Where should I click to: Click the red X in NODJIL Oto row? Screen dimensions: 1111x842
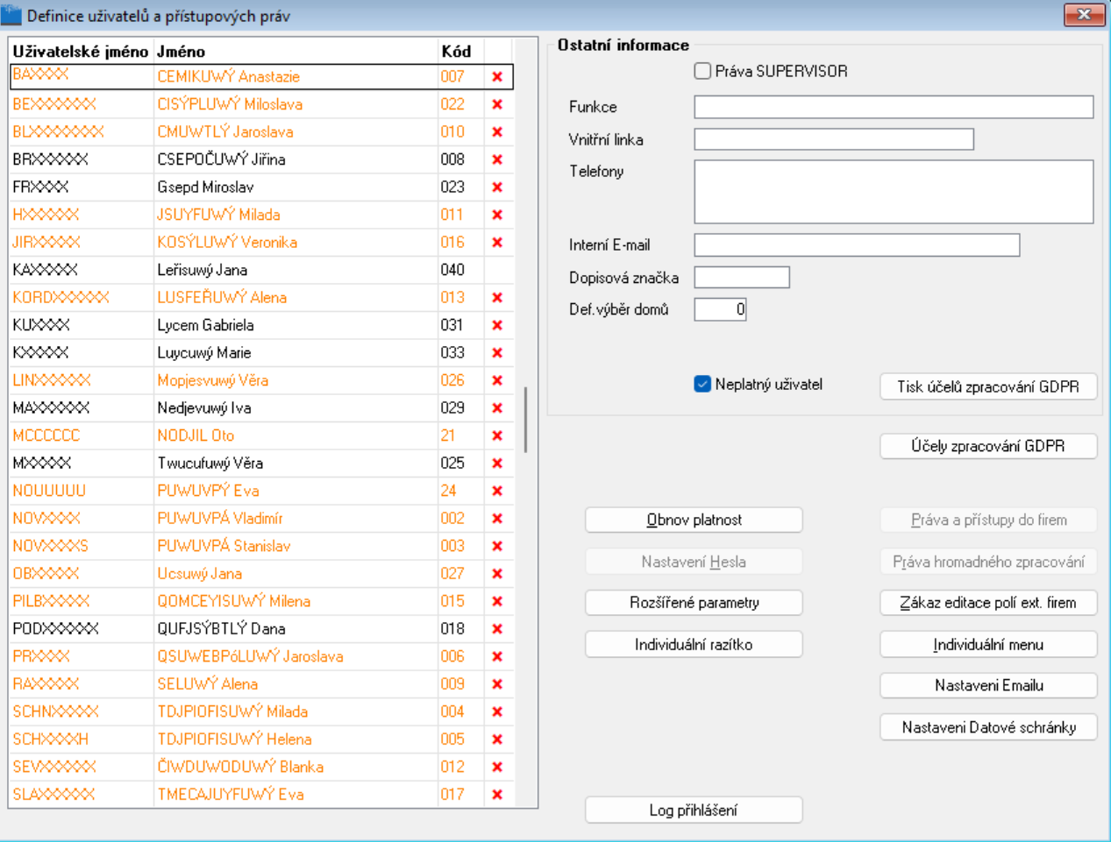click(497, 435)
